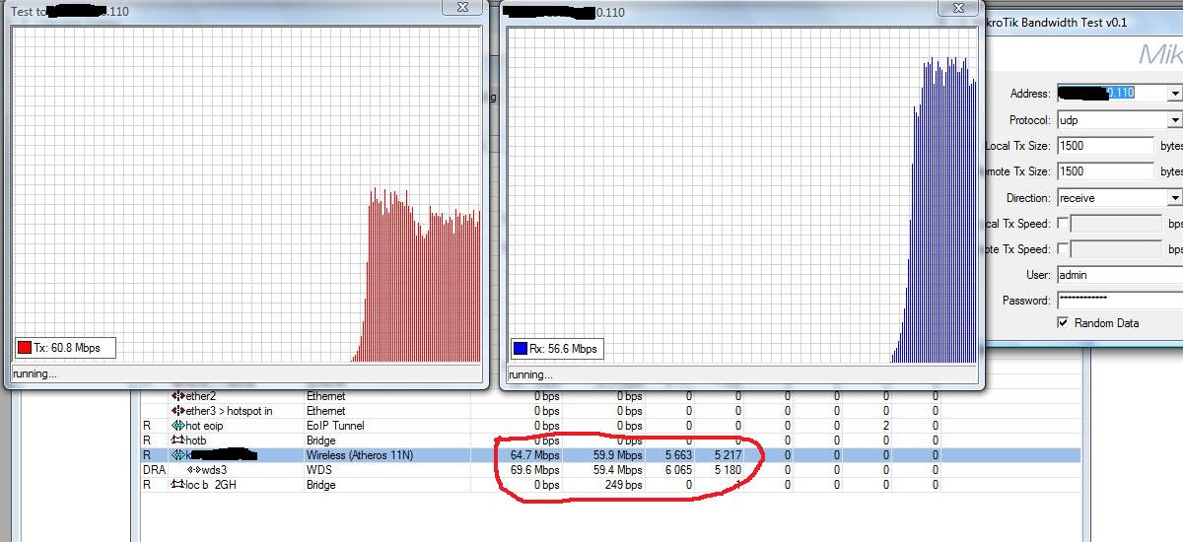The width and height of the screenshot is (1183, 542).
Task: Click the EoIP Tunnel type cell
Action: (x=335, y=426)
